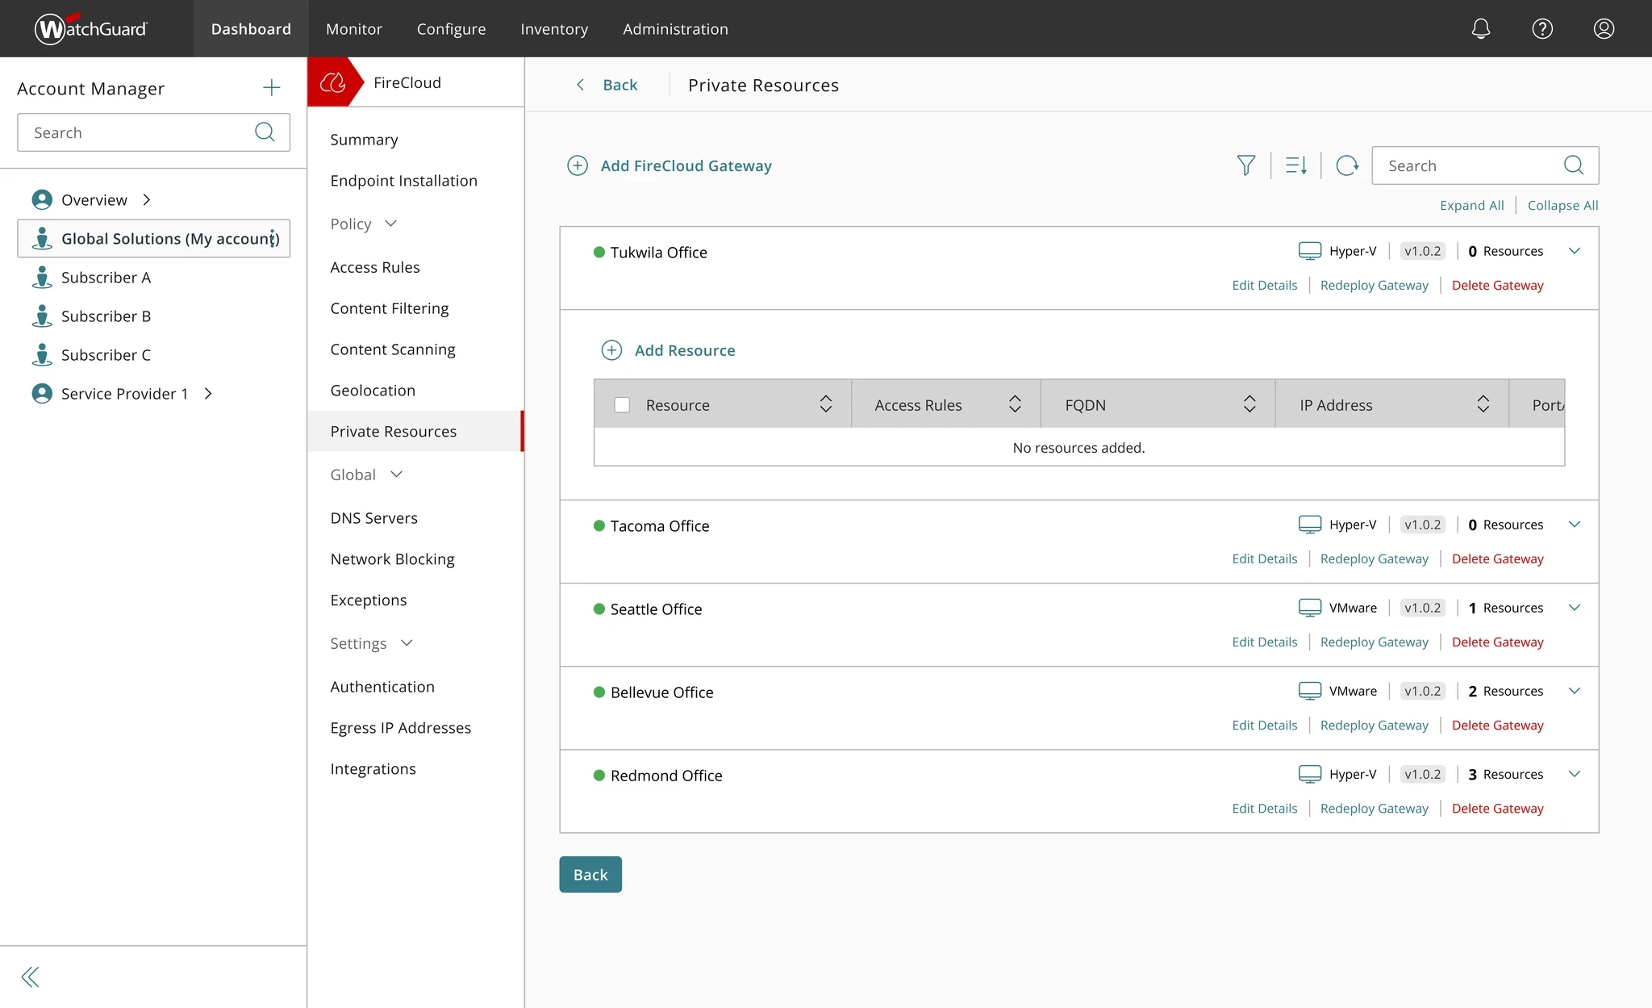
Task: Delete Gateway for Redmond Office
Action: pos(1497,808)
